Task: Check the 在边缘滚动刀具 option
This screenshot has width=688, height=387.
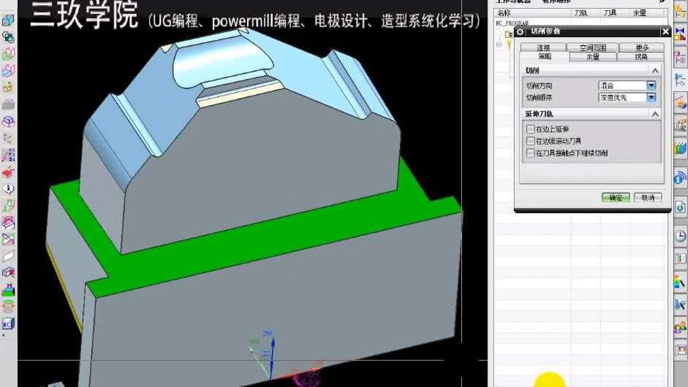Action: click(529, 141)
